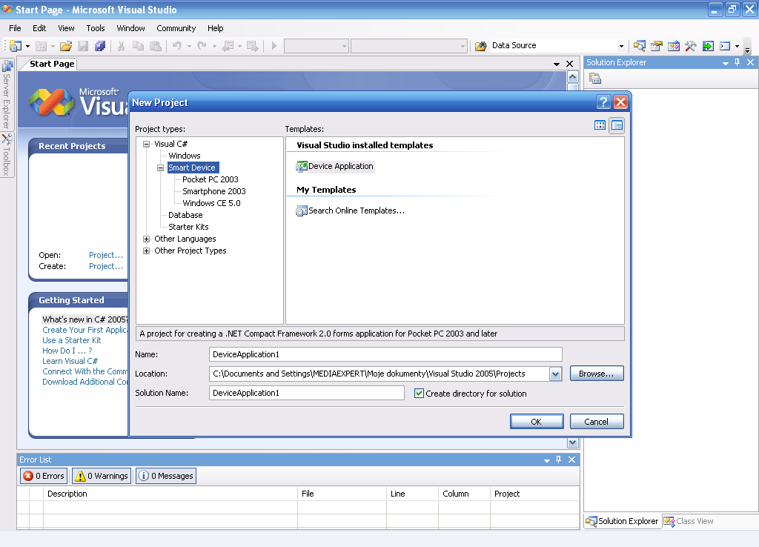The height and width of the screenshot is (547, 759).
Task: Expand the Other Project Types node
Action: (x=146, y=251)
